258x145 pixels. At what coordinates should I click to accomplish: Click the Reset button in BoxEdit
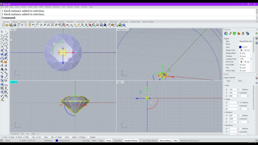coord(240,81)
